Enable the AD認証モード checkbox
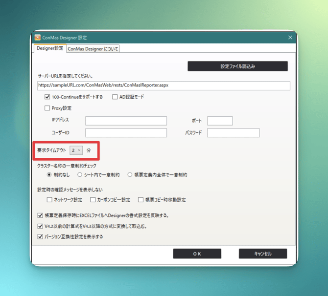328x296 pixels. [115, 97]
